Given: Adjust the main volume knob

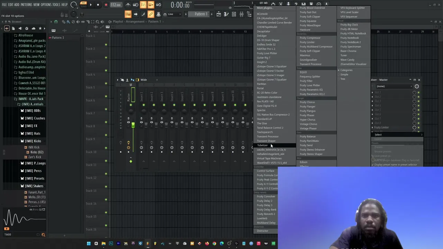Looking at the screenshot, I should click(73, 5).
